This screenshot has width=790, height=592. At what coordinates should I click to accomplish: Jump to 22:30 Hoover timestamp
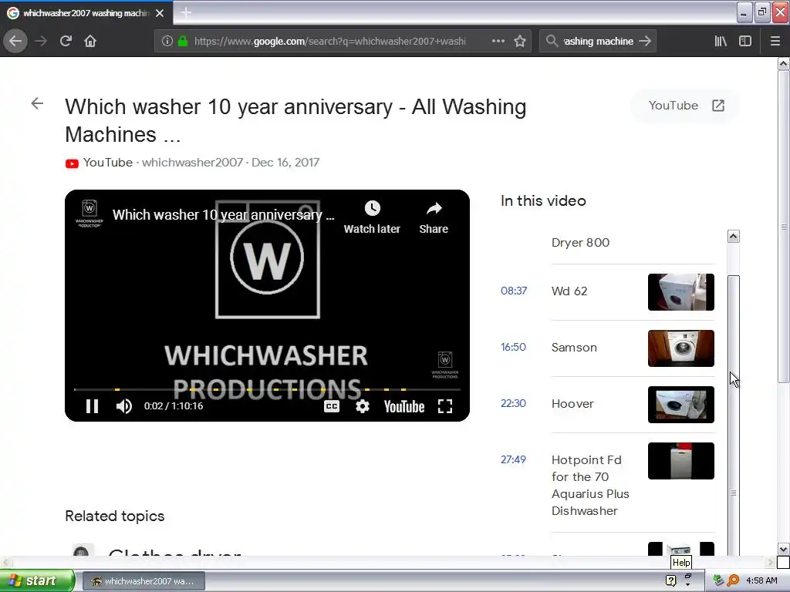[513, 404]
